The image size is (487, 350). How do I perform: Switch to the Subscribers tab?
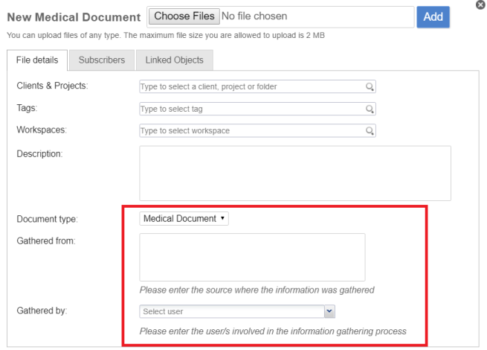click(102, 60)
